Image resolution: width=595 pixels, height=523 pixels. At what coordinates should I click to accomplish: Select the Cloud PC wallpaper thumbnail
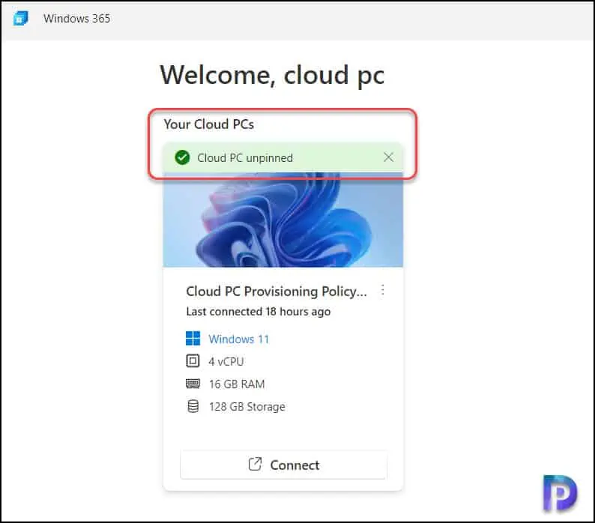click(x=283, y=220)
